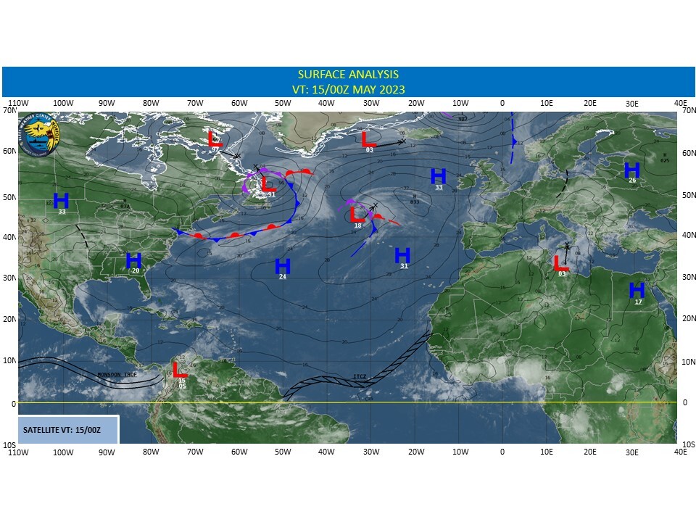
Task: Select the blue H labeled 24 in Atlantic
Action: 283,266
